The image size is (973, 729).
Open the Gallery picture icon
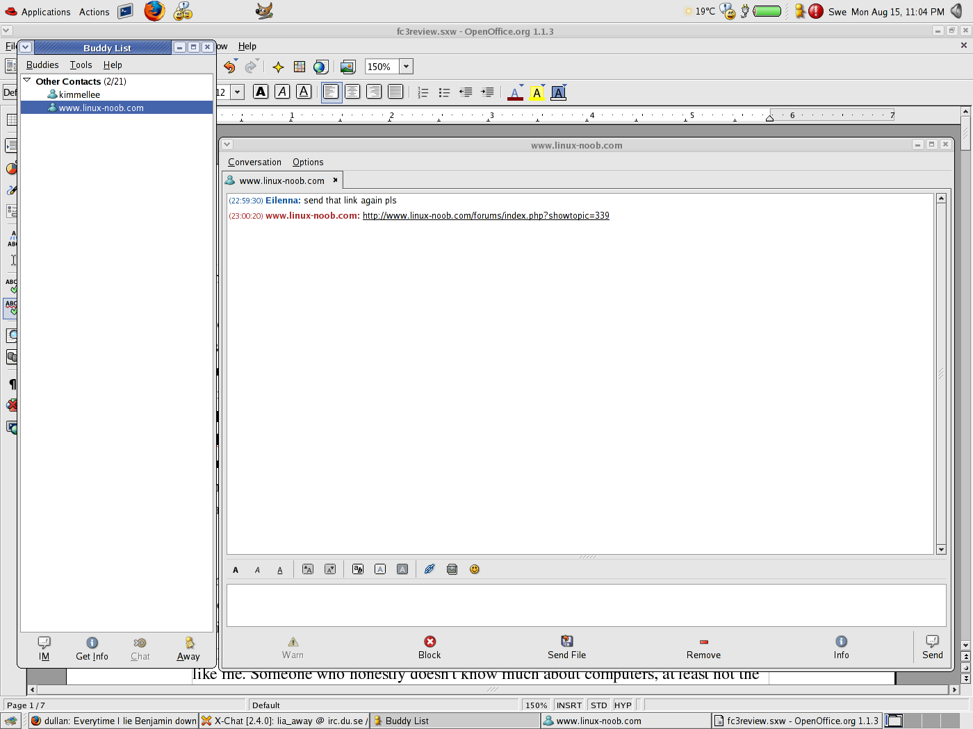[x=347, y=67]
